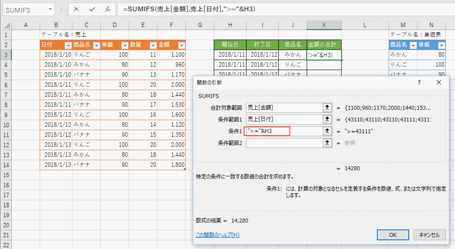Open the 日付 column filter dropdown
Screen dimensions: 455x249
[68, 45]
